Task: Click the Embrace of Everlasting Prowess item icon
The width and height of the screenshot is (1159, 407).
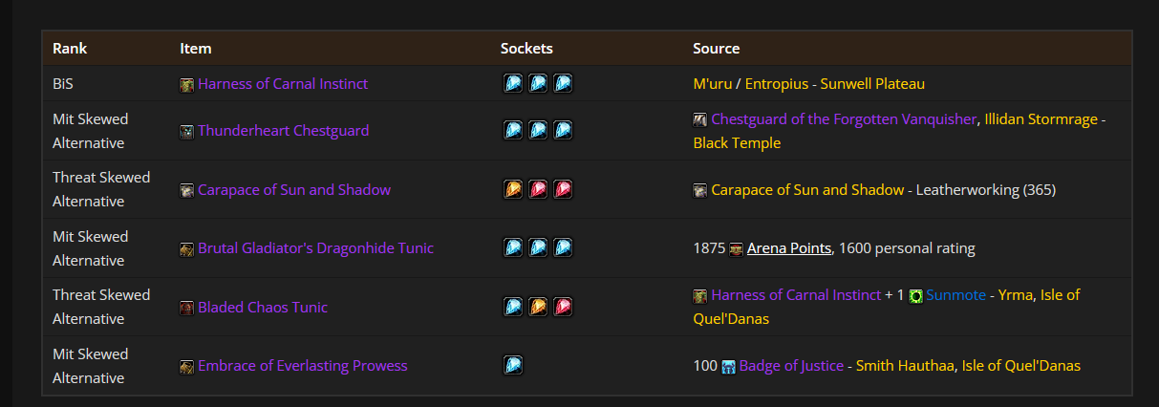Action: click(x=187, y=367)
